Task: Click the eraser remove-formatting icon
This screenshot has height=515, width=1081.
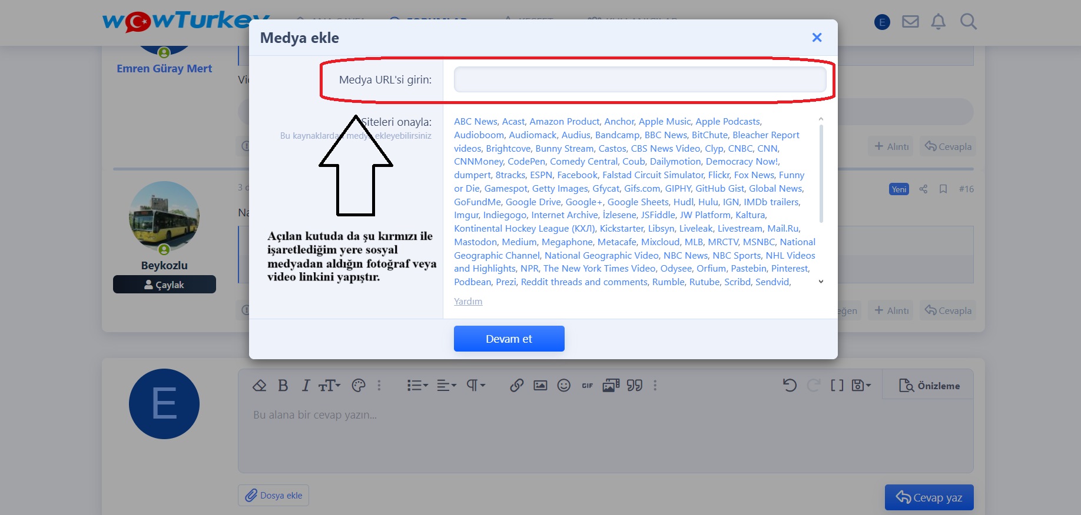Action: 260,386
